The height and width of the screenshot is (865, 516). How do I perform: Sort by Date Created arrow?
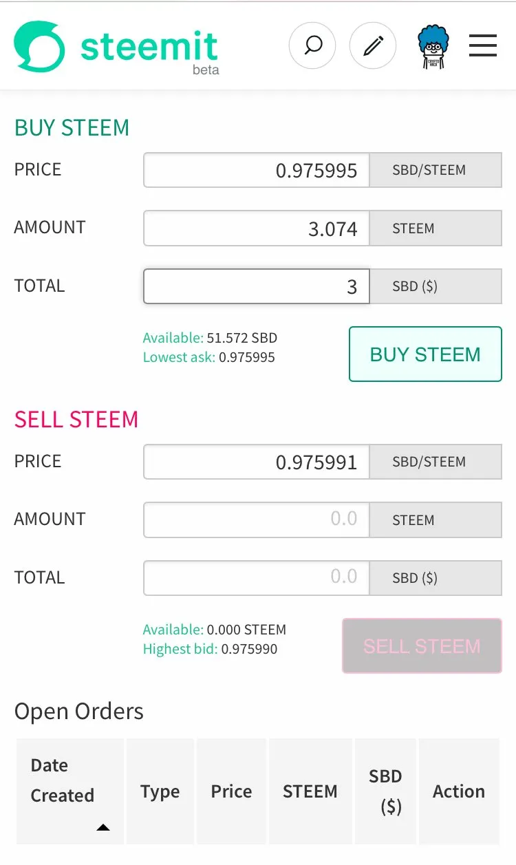pyautogui.click(x=103, y=827)
